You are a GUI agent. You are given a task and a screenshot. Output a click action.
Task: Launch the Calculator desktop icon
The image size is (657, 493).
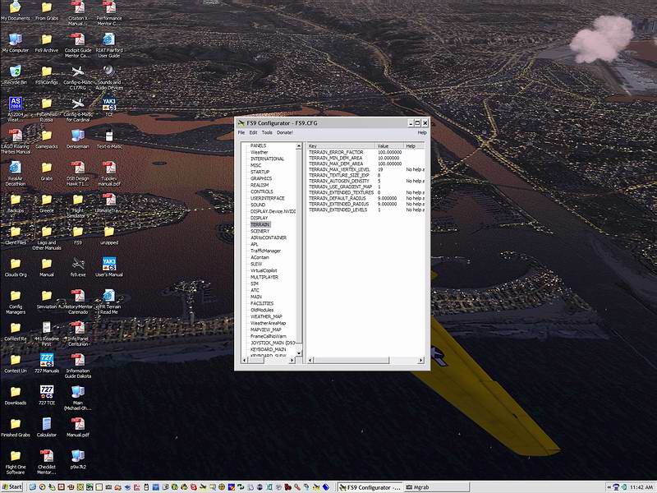47,424
